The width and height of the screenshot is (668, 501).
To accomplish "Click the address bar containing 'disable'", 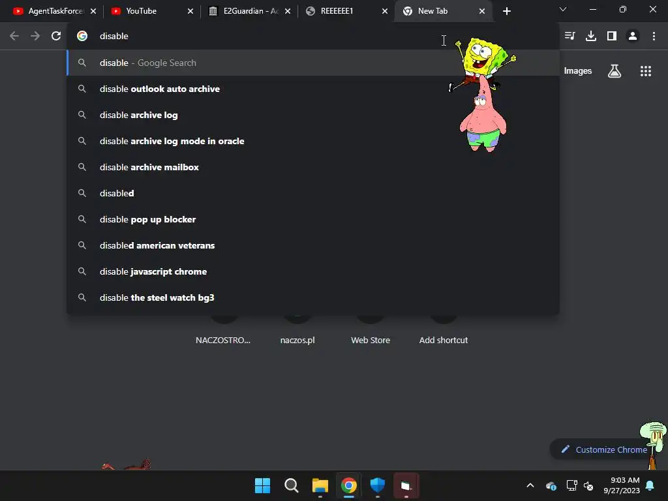I will pyautogui.click(x=313, y=37).
